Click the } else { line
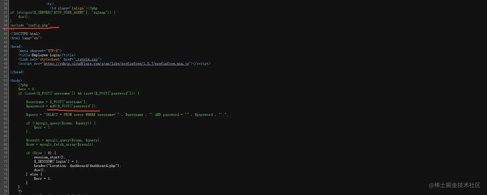Viewport: 487px width, 195px height. [x=34, y=174]
